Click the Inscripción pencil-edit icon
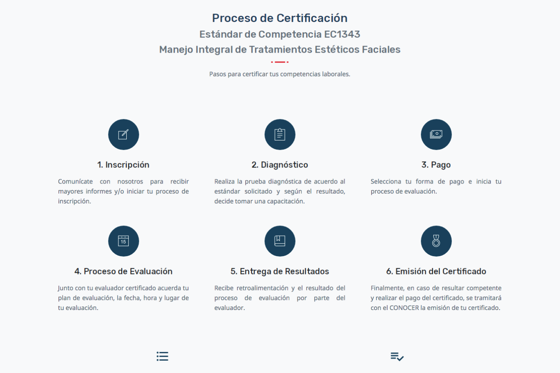Screen dimensions: 560x373 click(x=123, y=135)
